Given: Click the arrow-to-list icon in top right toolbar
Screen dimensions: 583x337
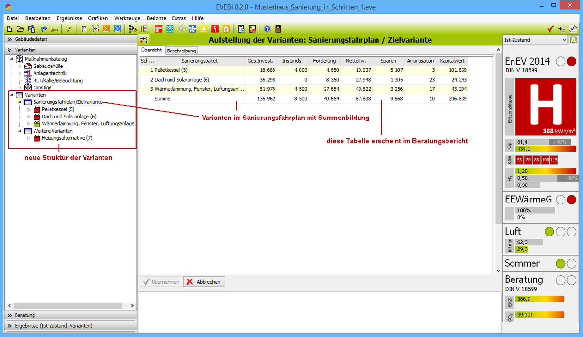Looking at the screenshot, I should [562, 29].
